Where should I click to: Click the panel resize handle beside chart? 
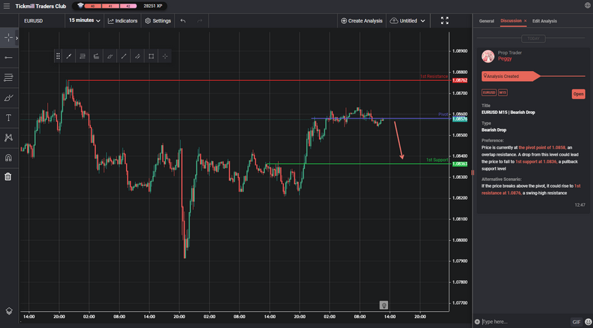tap(473, 172)
